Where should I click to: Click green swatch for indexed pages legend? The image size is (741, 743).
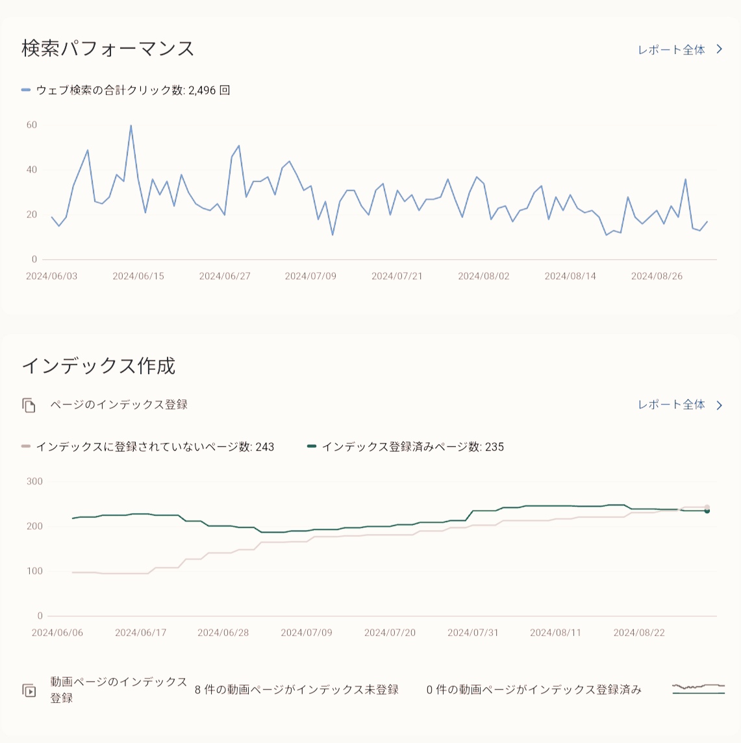(x=312, y=446)
